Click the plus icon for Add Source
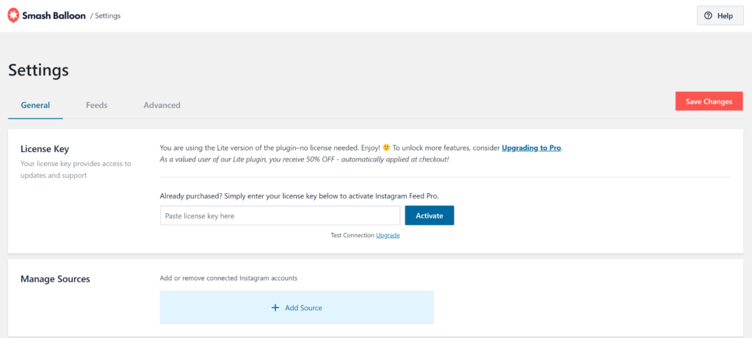 [x=275, y=308]
